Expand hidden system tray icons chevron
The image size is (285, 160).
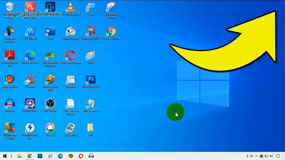(x=256, y=156)
